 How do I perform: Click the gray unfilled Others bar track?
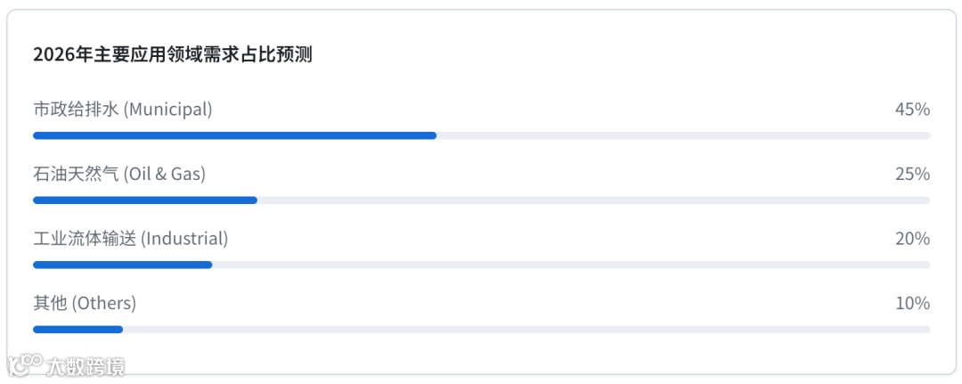click(x=526, y=330)
